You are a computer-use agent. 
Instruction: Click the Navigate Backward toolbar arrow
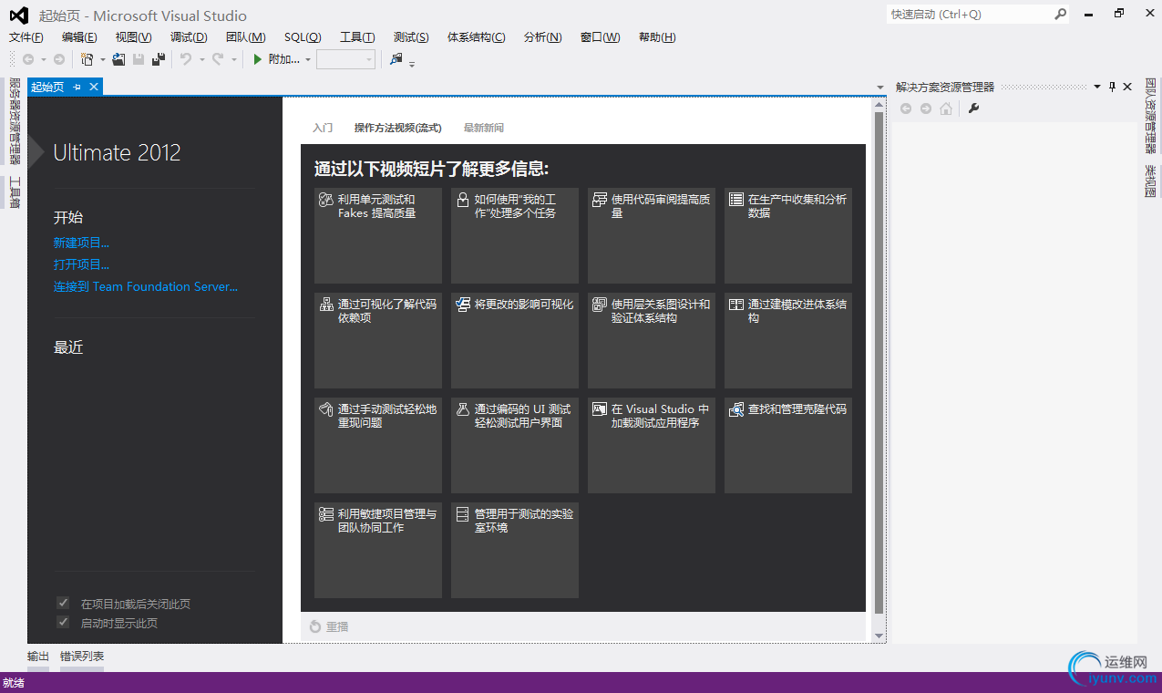(28, 59)
